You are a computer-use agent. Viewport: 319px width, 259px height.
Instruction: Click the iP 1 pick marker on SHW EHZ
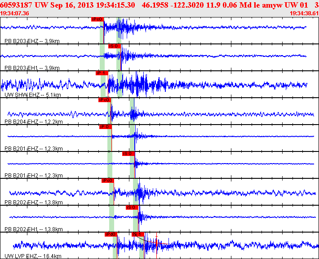pos(102,73)
